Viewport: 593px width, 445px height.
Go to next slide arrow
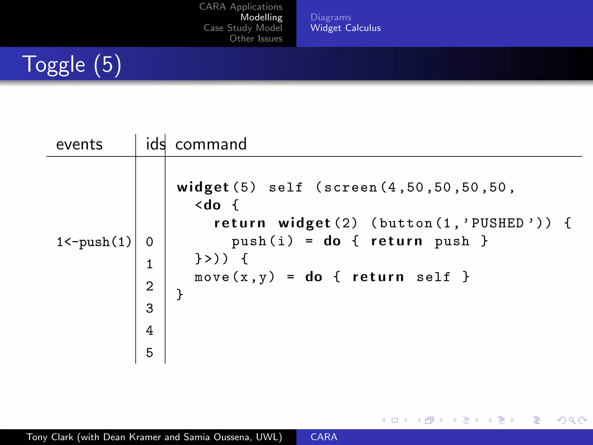pyautogui.click(x=406, y=420)
